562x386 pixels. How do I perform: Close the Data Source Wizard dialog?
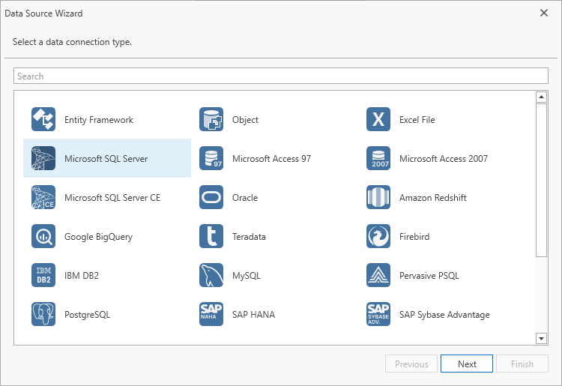tap(544, 13)
